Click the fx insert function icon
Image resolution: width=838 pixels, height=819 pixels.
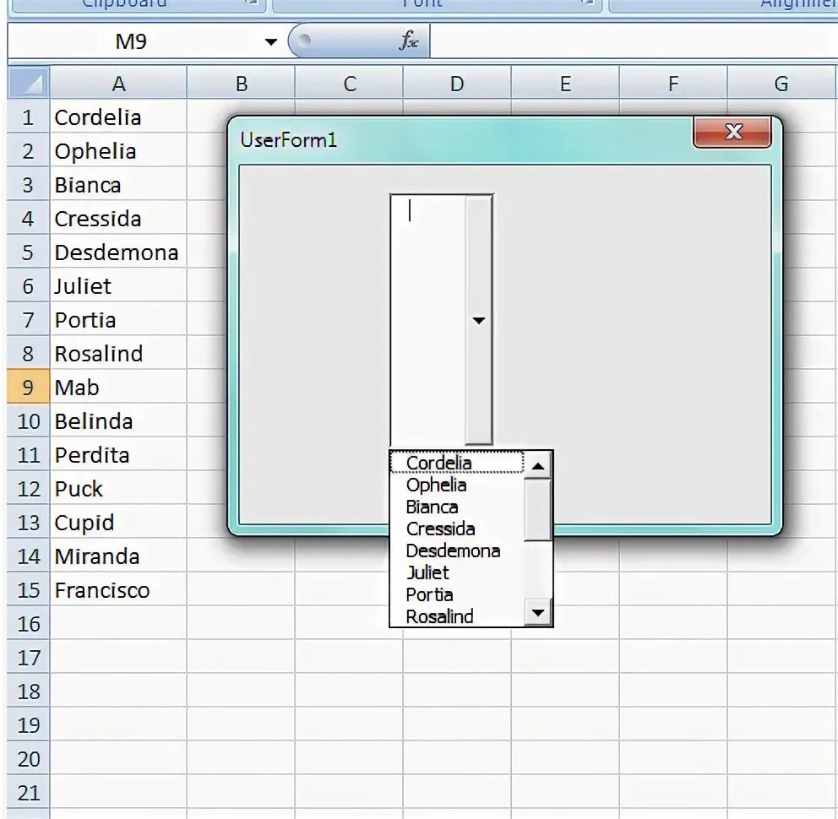point(409,40)
